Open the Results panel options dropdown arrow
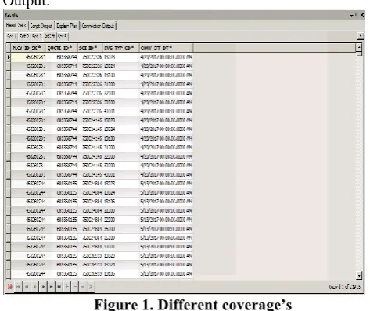Image resolution: width=370 pixels, height=311 pixels. (x=352, y=16)
